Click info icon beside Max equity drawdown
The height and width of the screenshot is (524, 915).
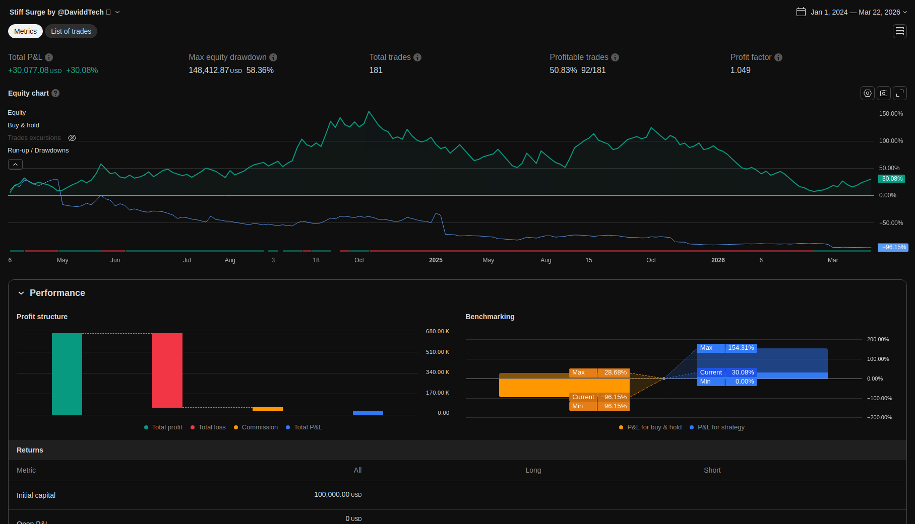tap(273, 57)
